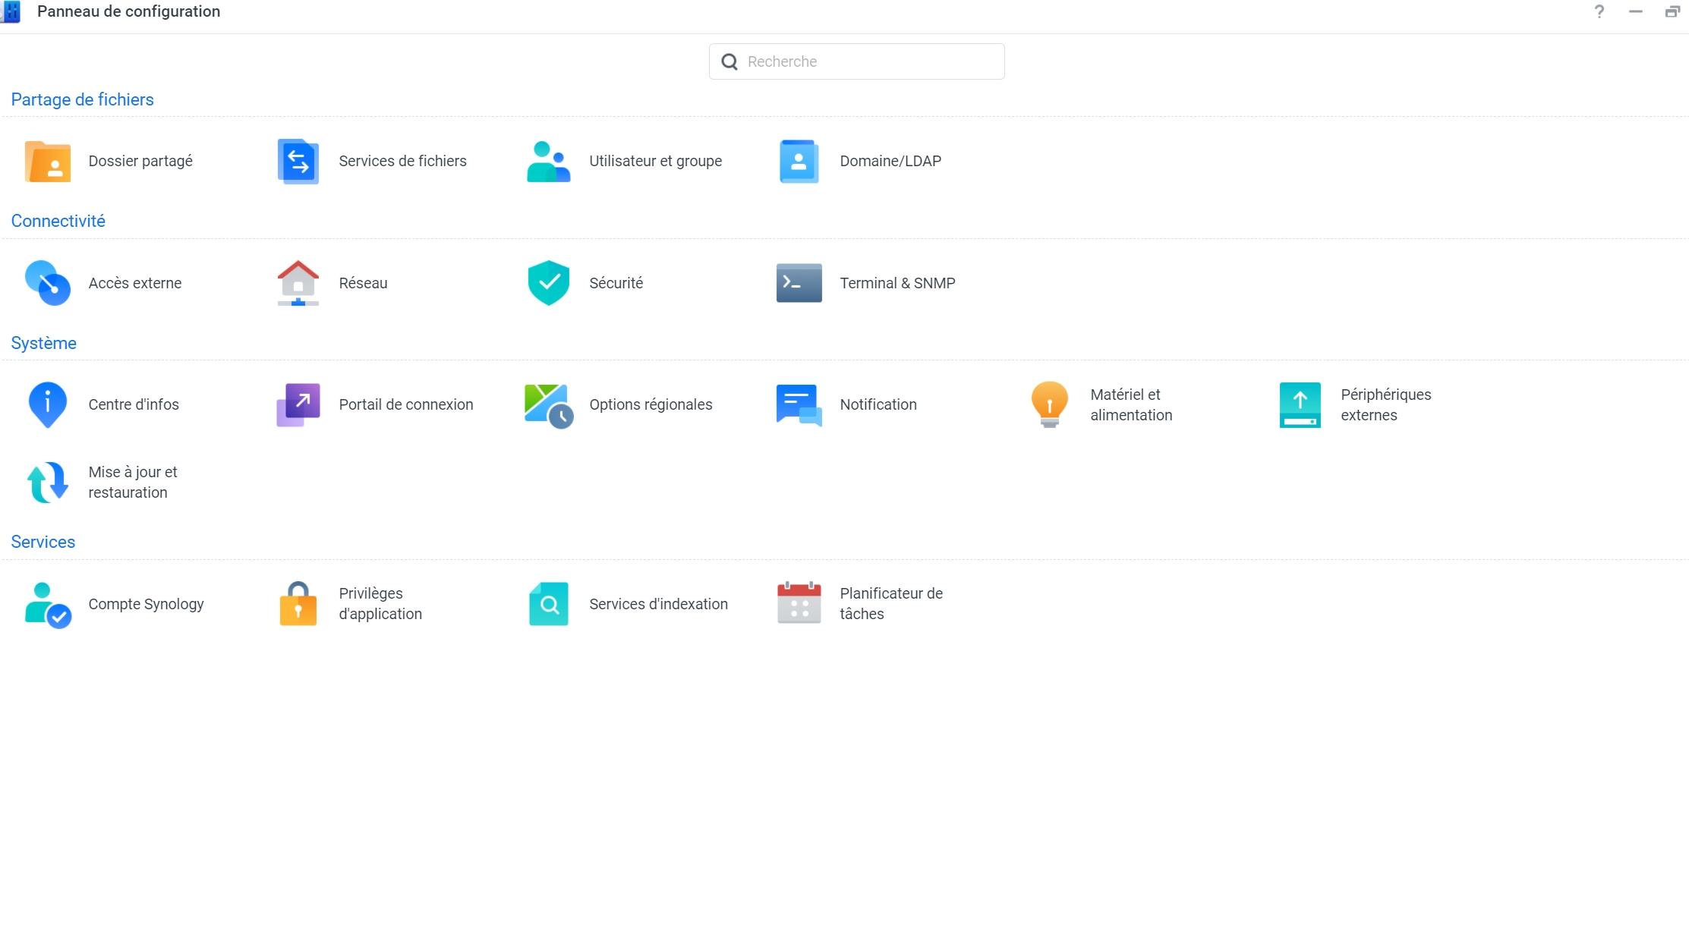Open the Dossier partagé folder icon
The width and height of the screenshot is (1689, 934).
(x=48, y=162)
